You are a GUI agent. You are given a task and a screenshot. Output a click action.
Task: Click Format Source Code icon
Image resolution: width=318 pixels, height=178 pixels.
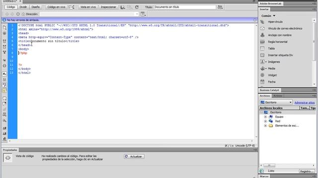4,139
